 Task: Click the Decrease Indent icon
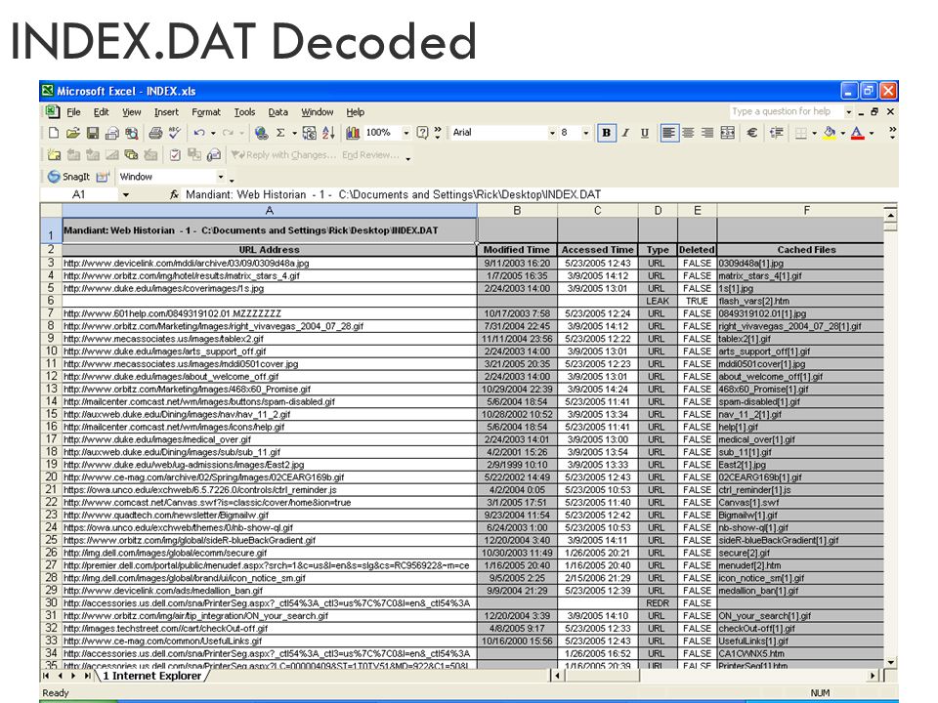tap(777, 133)
